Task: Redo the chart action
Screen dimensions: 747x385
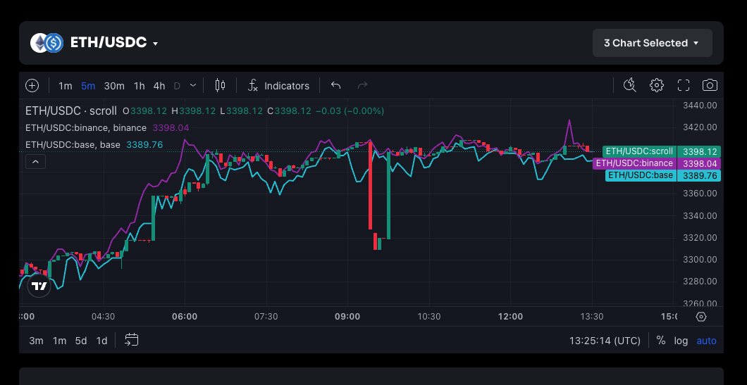Action: (362, 86)
